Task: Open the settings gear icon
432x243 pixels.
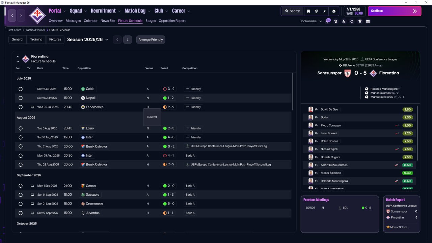Action: 334,11
